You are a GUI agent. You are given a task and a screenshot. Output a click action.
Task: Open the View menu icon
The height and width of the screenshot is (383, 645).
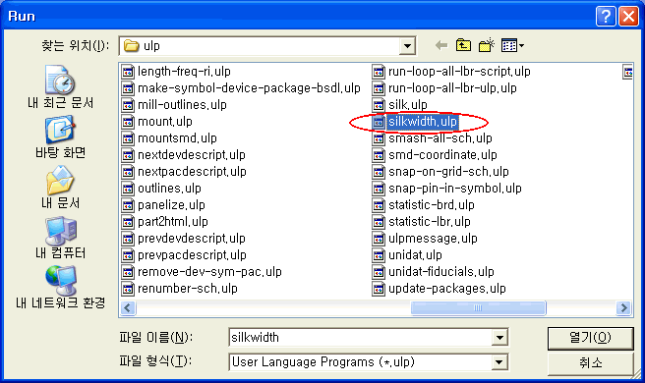tap(512, 45)
